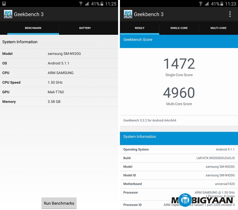Tap the Model row 'samsung SM-N920G' on left screen
The width and height of the screenshot is (238, 210).
pos(59,54)
